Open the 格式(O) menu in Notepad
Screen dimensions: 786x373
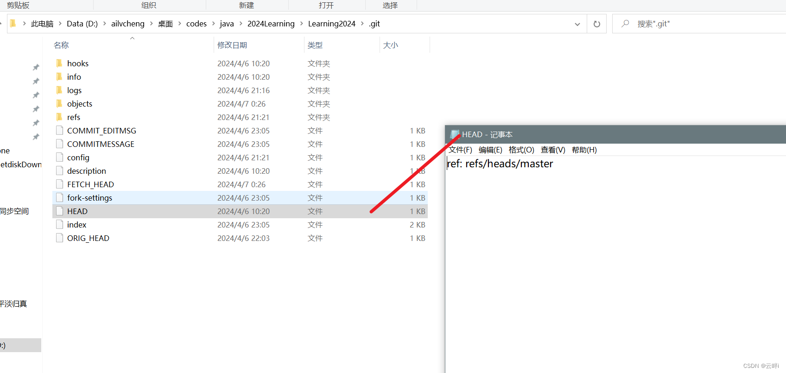tap(521, 150)
